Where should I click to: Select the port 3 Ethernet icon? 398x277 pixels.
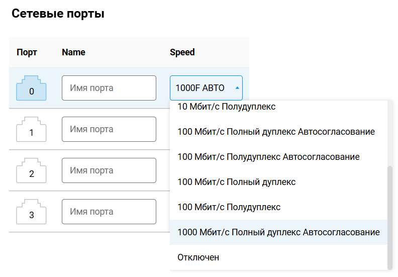pos(31,212)
